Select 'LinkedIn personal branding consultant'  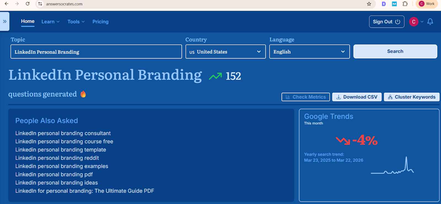pos(63,133)
